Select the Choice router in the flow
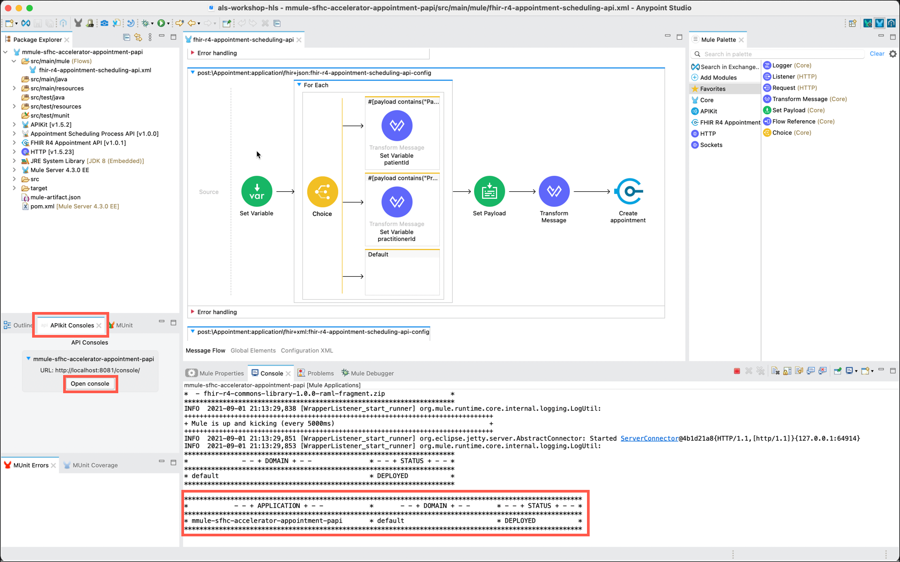 (323, 192)
